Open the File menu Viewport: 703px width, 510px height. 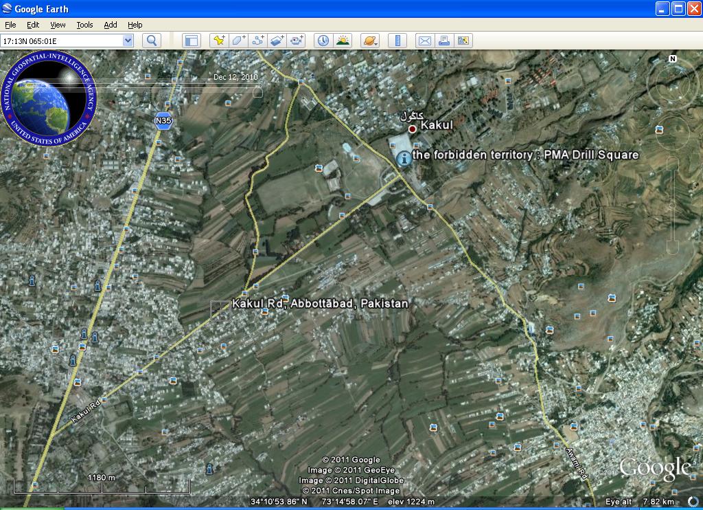(10, 25)
